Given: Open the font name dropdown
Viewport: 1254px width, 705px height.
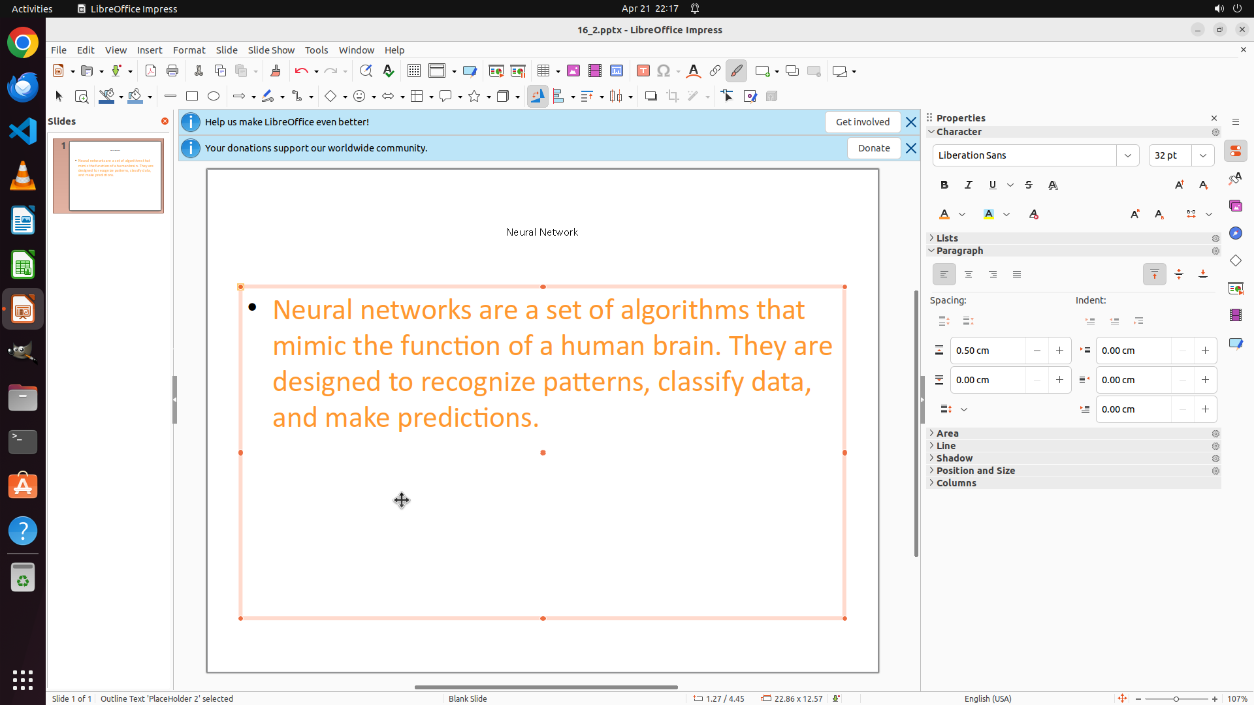Looking at the screenshot, I should tap(1128, 155).
